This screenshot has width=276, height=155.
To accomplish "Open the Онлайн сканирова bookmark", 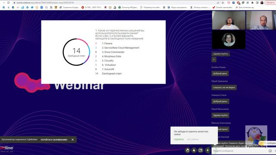I will click(x=223, y=7).
